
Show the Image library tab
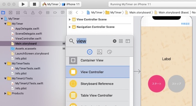point(99,52)
